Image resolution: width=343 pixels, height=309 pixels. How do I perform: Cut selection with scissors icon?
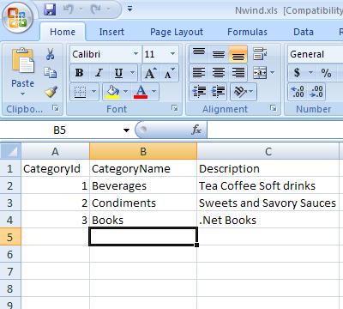[x=51, y=54]
